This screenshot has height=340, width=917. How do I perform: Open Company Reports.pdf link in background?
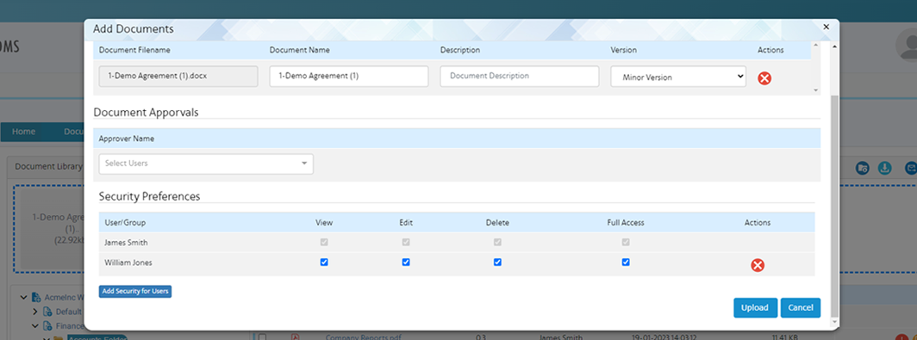pyautogui.click(x=363, y=337)
